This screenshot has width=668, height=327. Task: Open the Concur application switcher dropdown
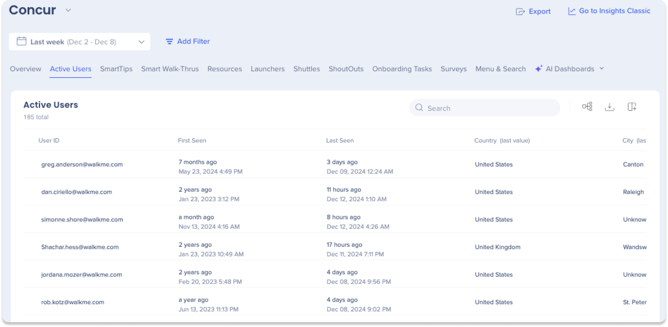(68, 10)
